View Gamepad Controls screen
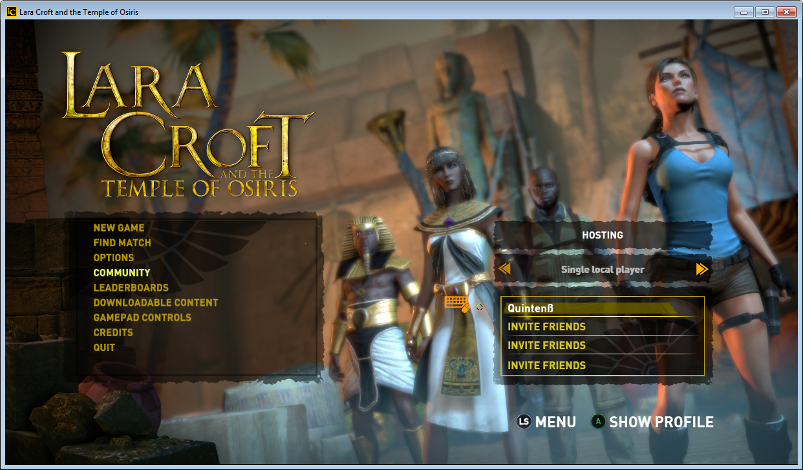Viewport: 803px width, 470px height. 142,317
